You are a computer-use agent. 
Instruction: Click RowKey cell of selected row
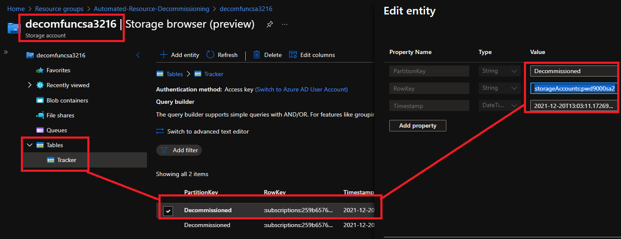(x=298, y=210)
